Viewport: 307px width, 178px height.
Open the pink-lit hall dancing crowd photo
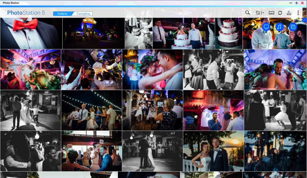pos(30,69)
